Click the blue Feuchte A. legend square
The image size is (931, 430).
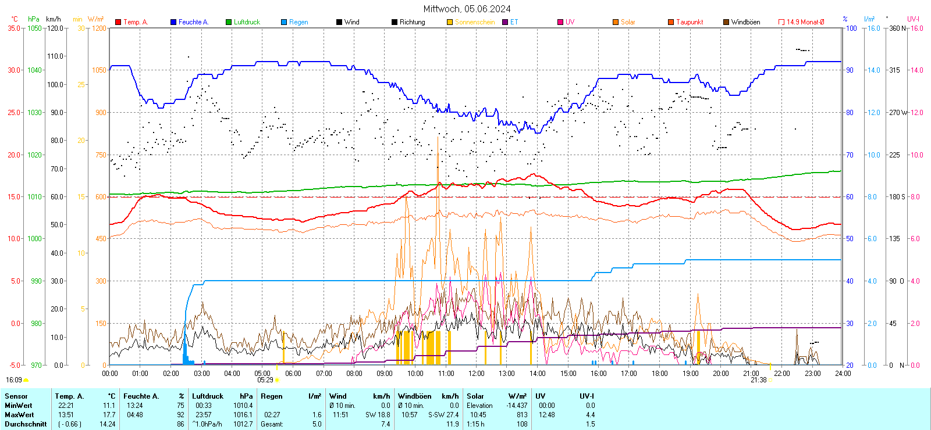[x=173, y=22]
